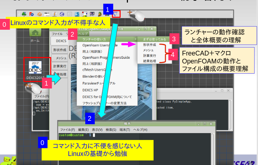258x165 pixels.
Task: Maximize the front 端末 terminal window
Action: click(205, 124)
